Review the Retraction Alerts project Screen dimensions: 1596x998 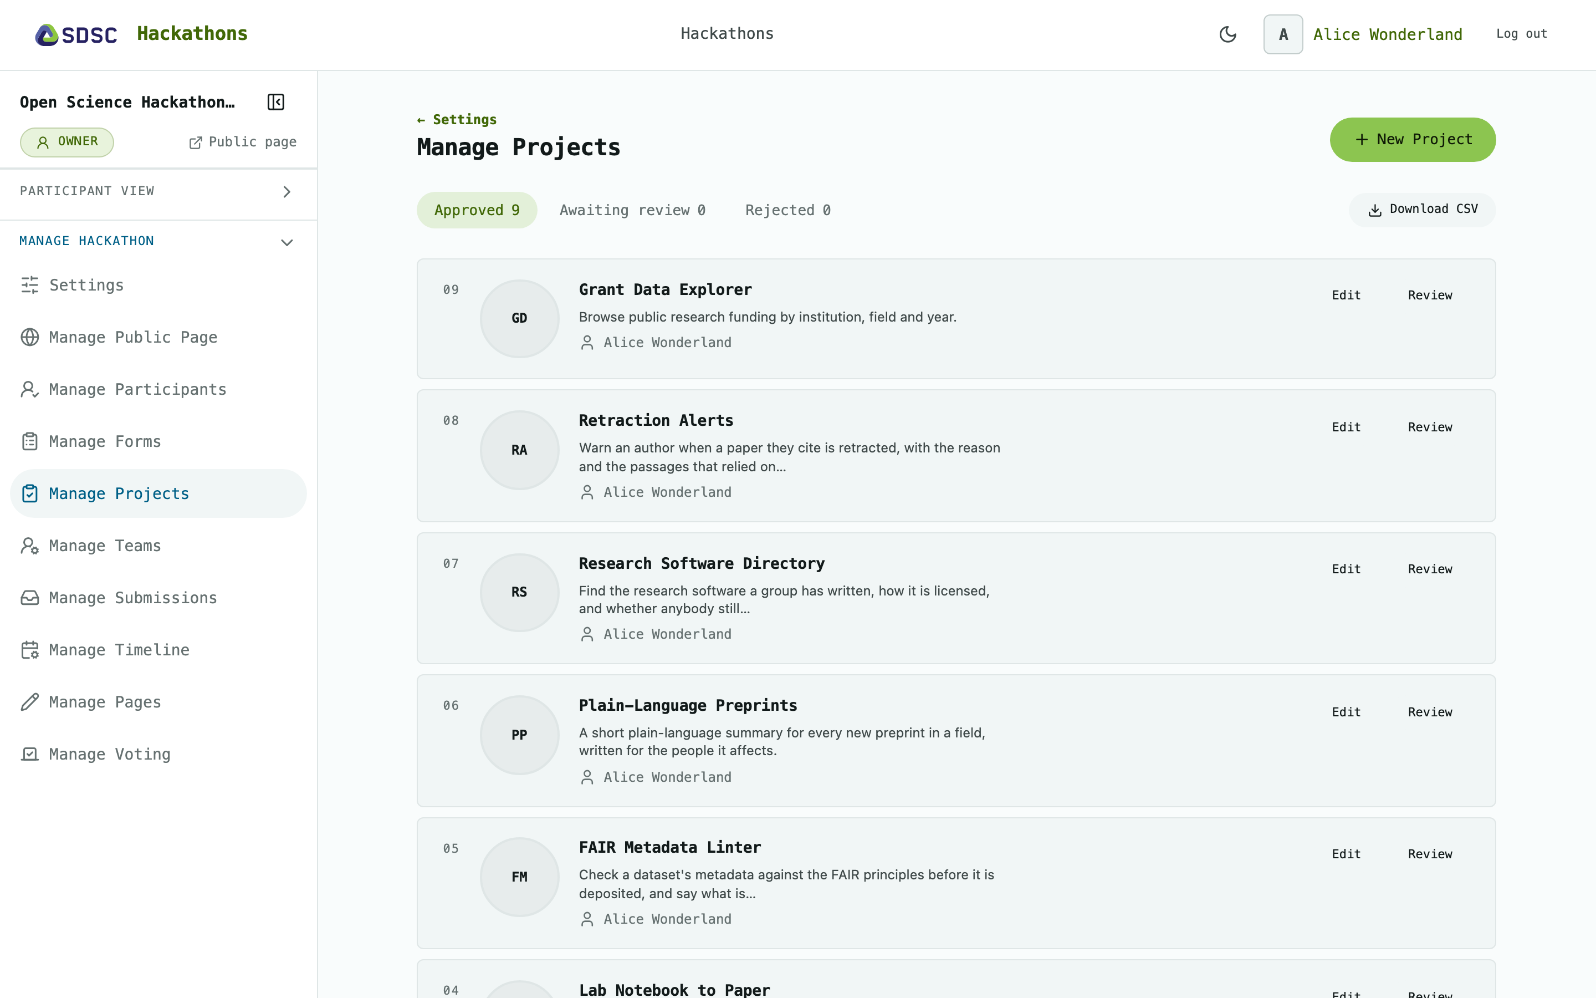[1430, 427]
